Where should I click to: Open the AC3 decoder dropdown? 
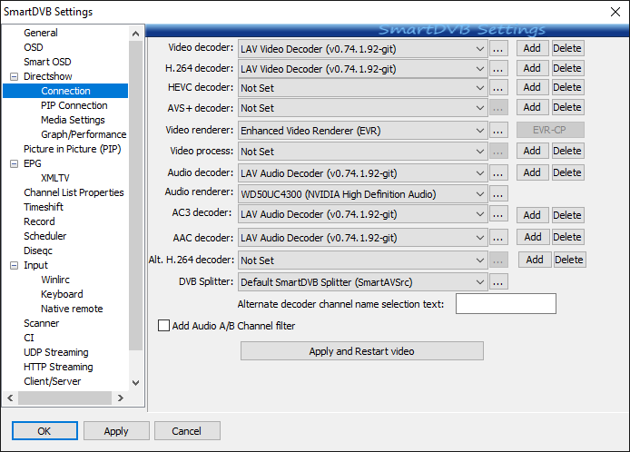click(x=362, y=214)
